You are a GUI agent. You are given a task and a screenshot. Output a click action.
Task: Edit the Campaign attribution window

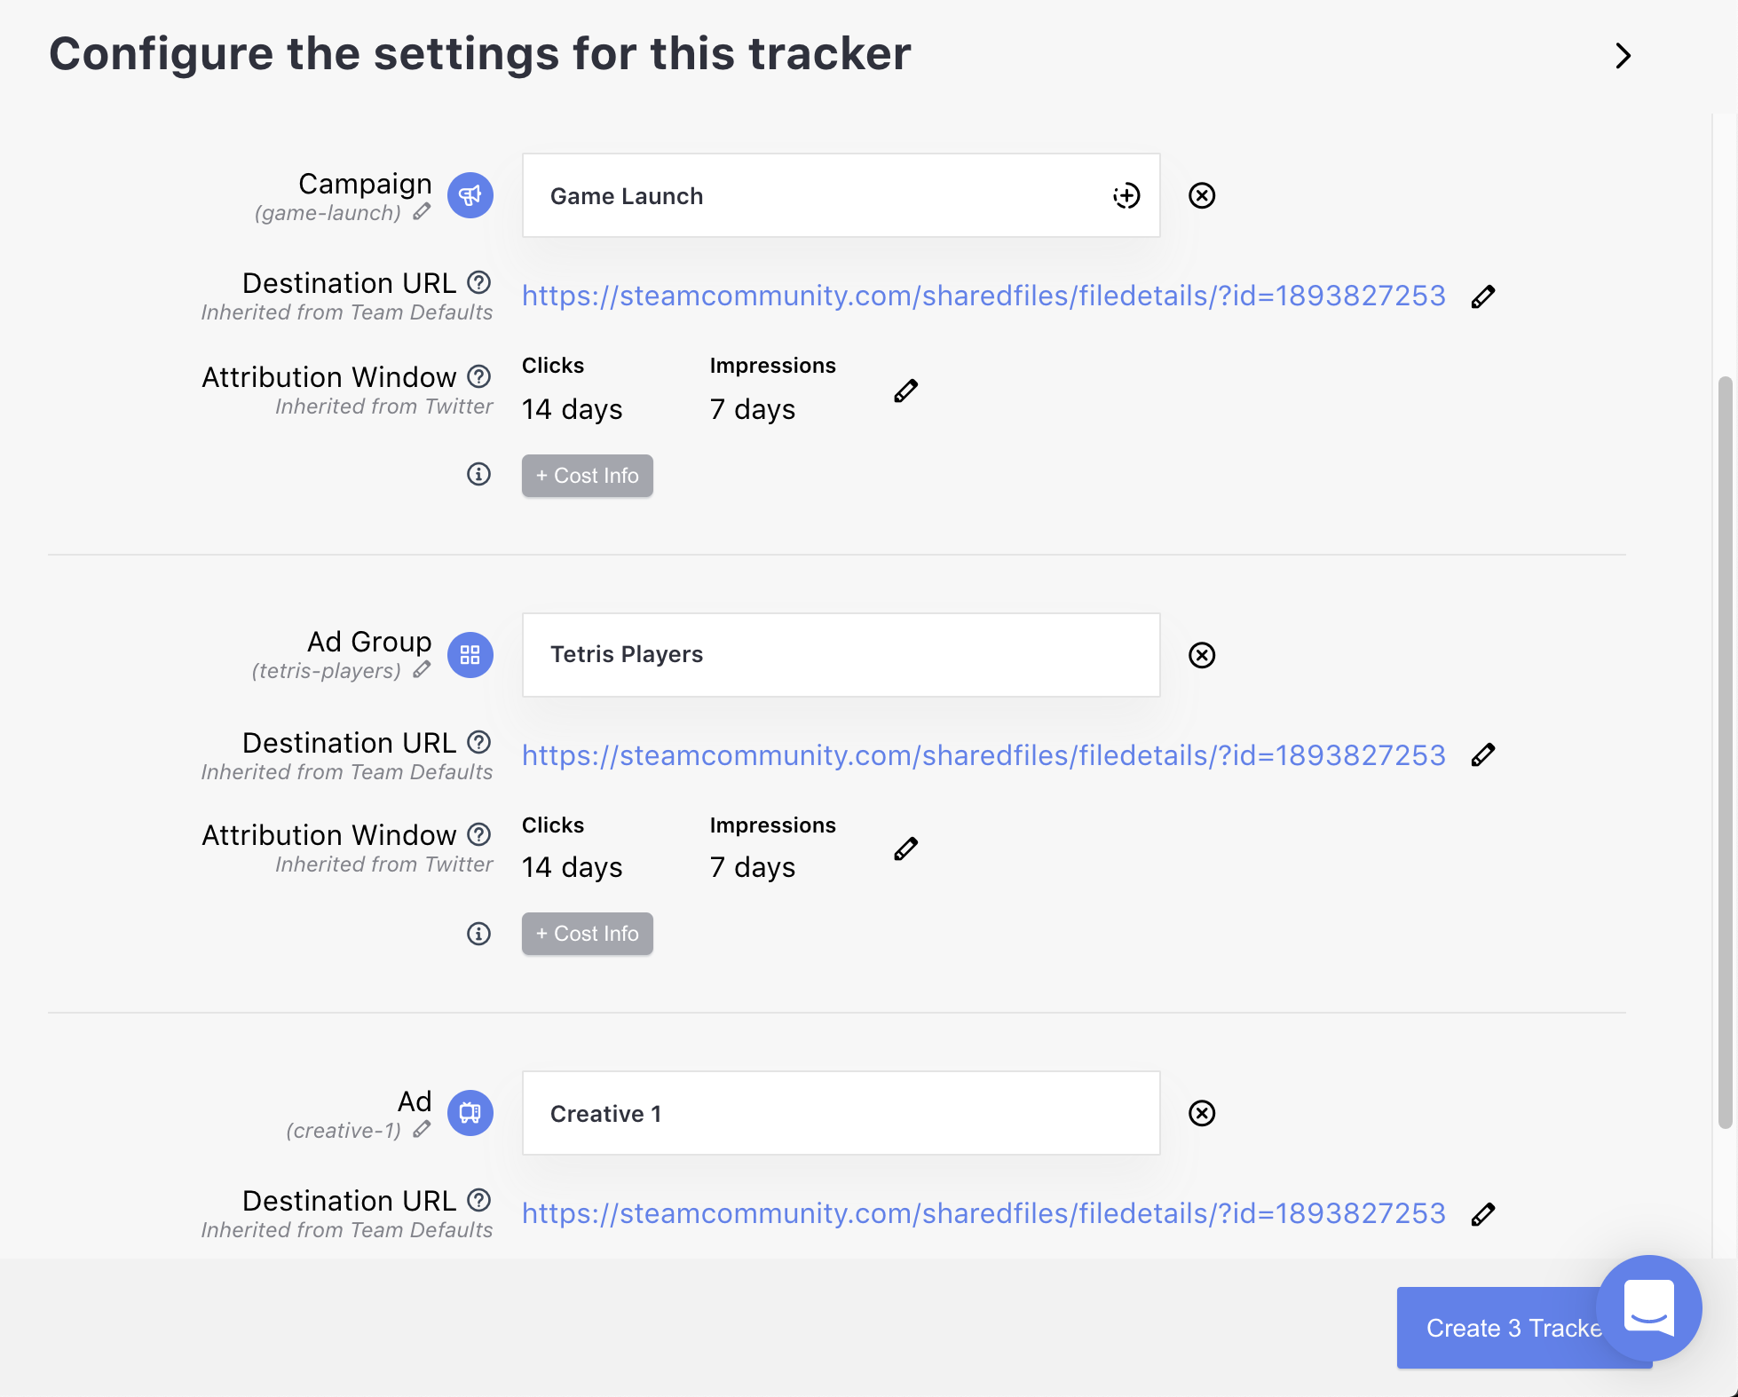pos(906,391)
